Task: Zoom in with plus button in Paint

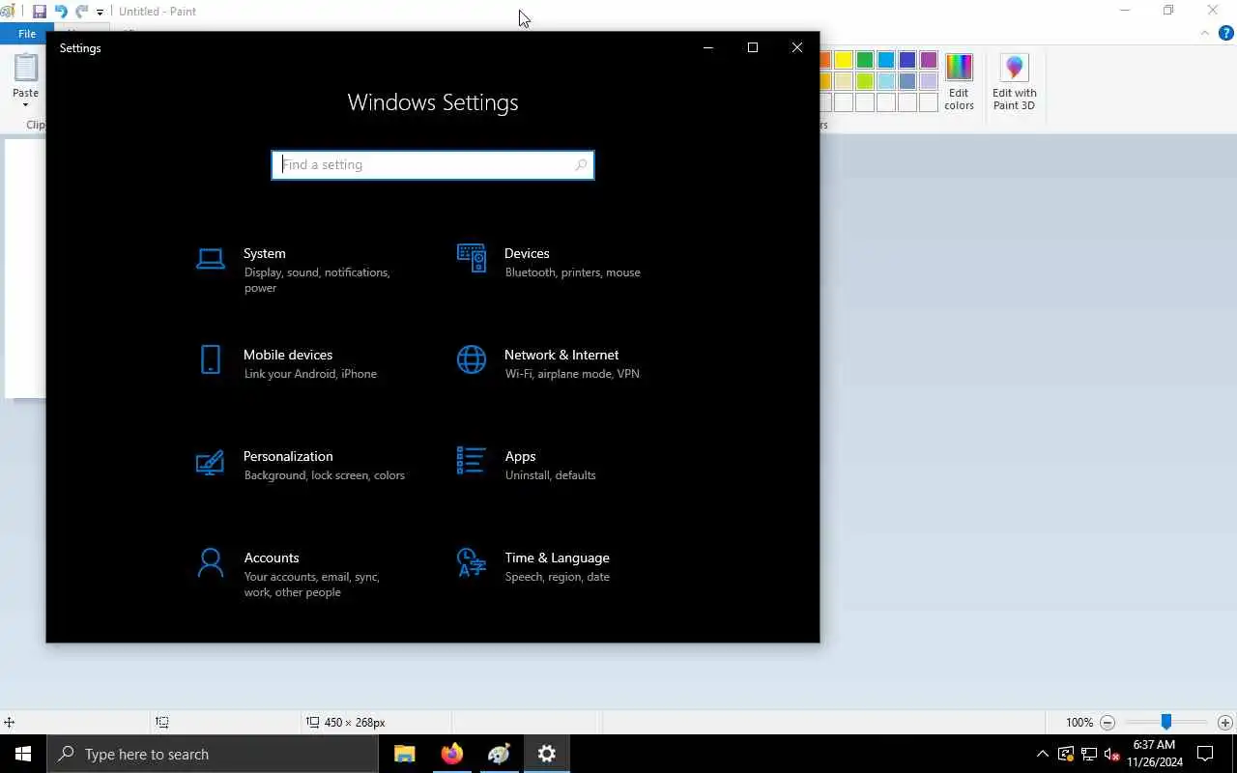Action: click(x=1224, y=722)
